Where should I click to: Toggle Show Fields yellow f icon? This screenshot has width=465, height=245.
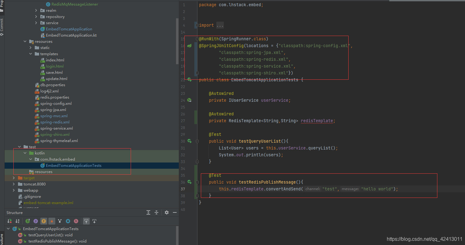click(x=44, y=221)
